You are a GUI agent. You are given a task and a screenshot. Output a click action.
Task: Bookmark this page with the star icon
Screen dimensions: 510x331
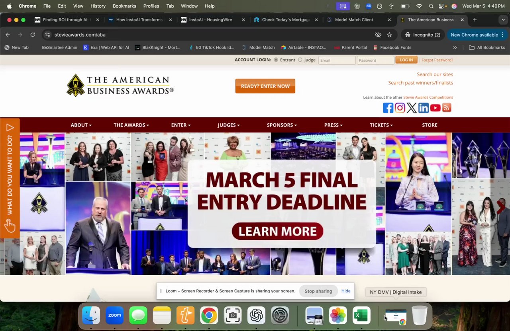pyautogui.click(x=389, y=35)
